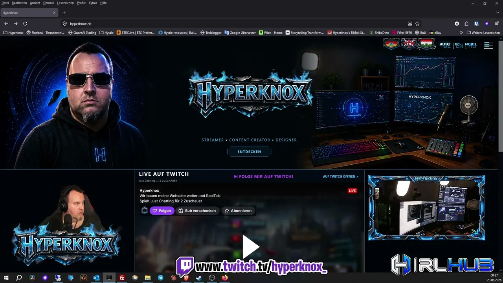Open the Hilfe menu

click(x=103, y=3)
